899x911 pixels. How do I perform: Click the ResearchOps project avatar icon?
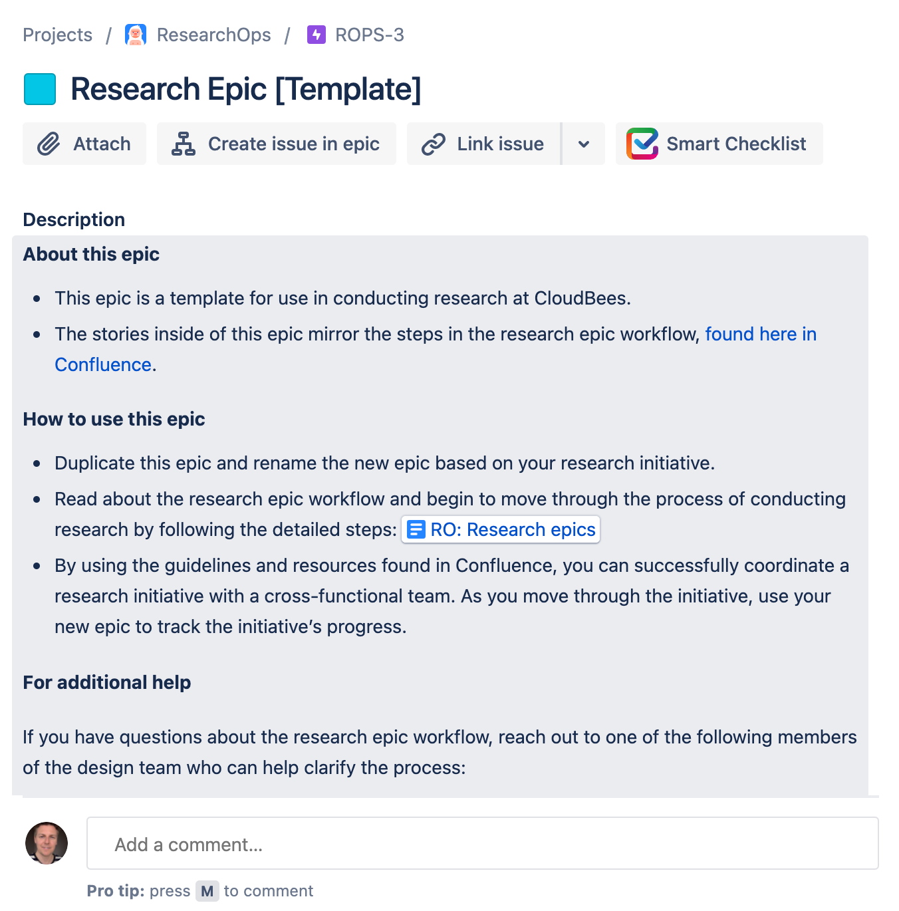click(x=136, y=35)
